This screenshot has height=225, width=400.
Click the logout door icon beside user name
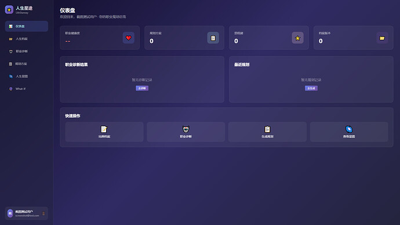tap(43, 213)
